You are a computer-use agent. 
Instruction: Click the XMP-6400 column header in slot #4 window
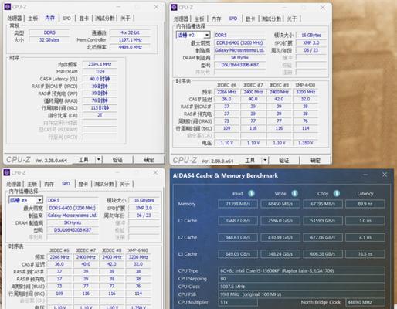click(x=138, y=250)
